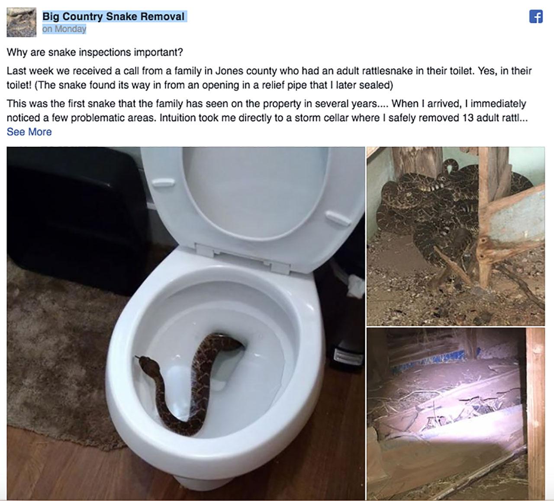
Task: Click the 'on Monday' post timestamp
Action: [64, 29]
